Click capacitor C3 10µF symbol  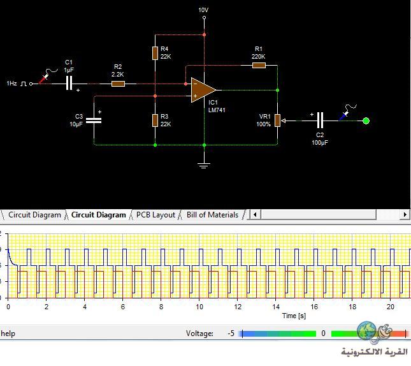[x=94, y=121]
